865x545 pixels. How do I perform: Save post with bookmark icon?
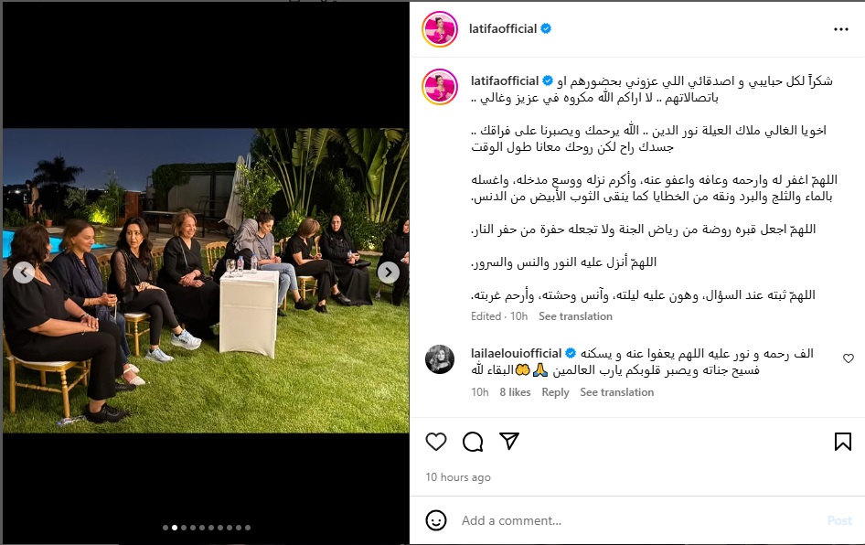[x=842, y=442]
